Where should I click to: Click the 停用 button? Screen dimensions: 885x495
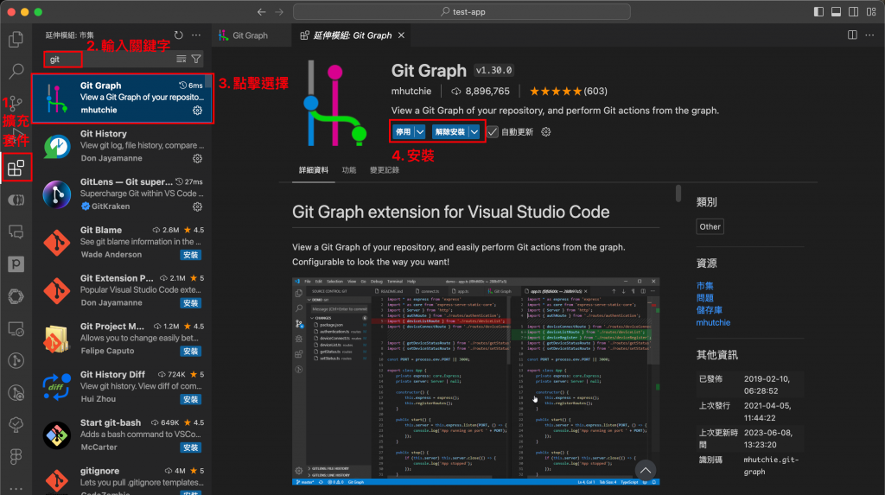[x=403, y=131]
